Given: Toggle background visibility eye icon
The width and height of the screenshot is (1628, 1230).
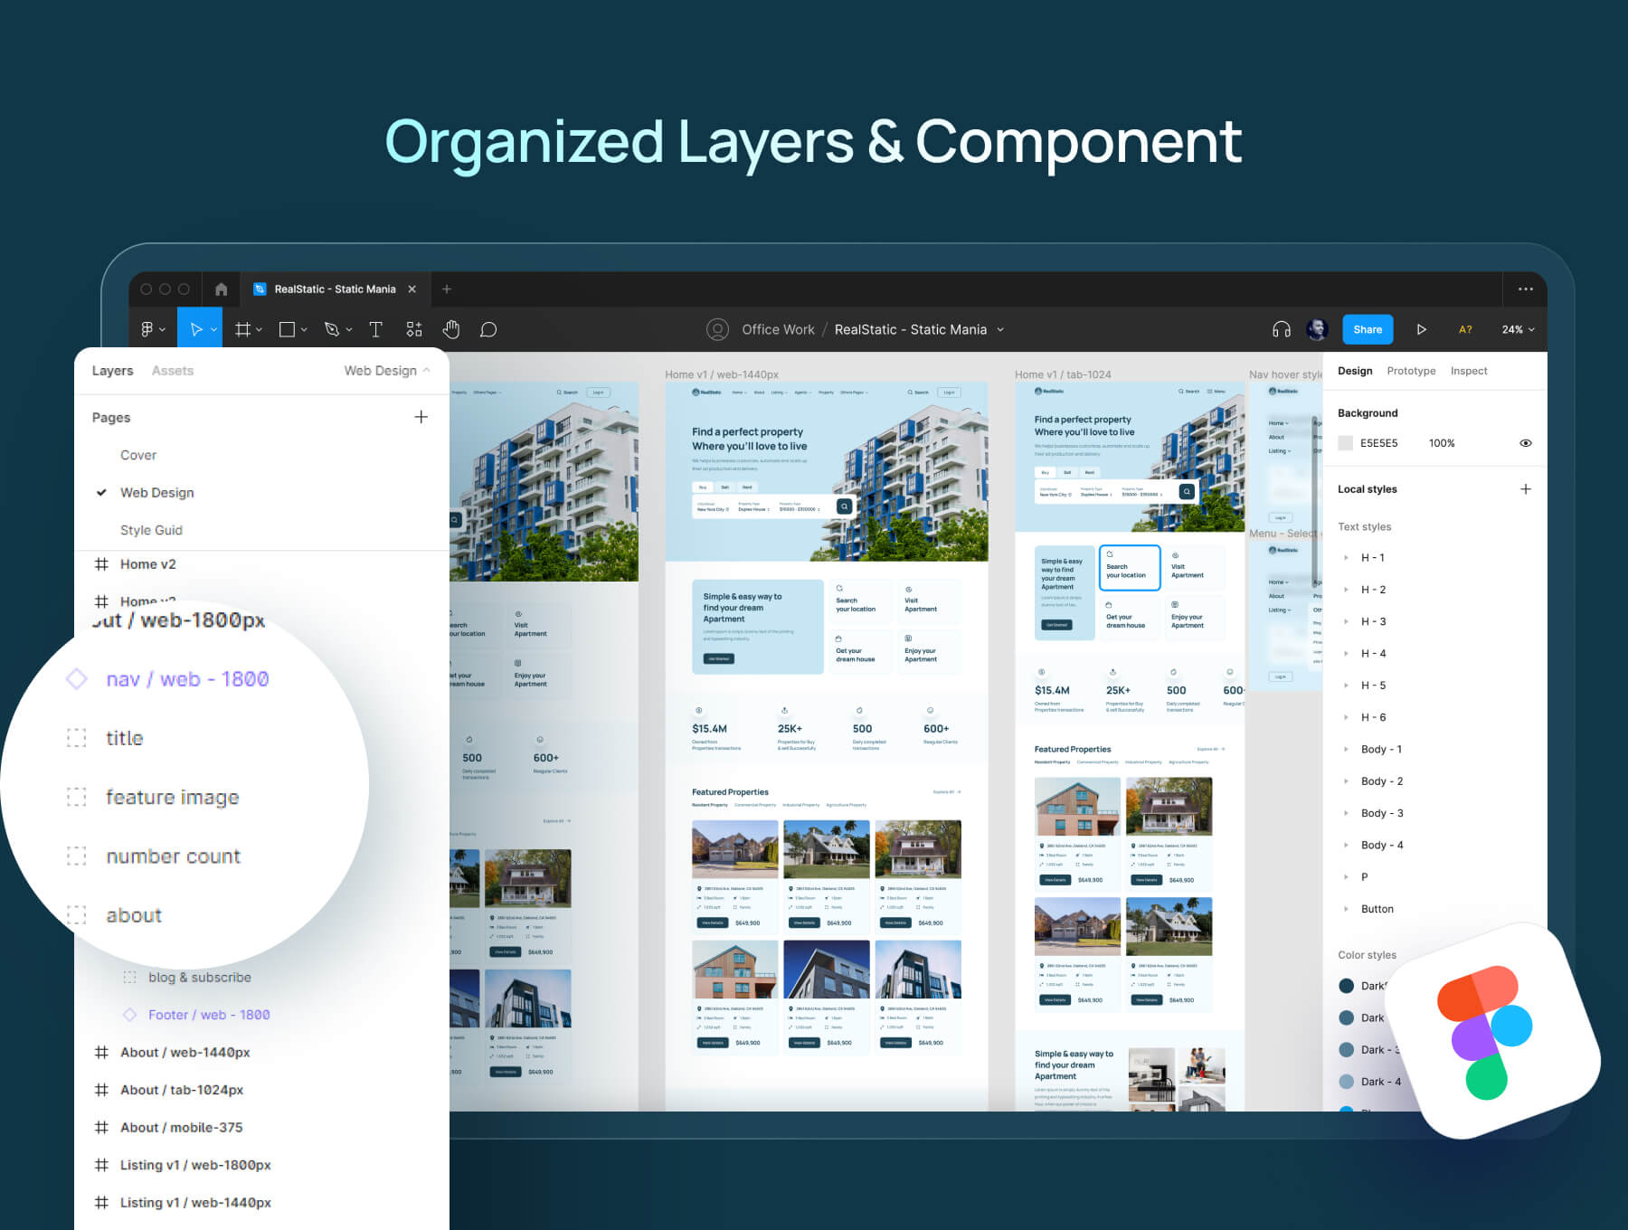Looking at the screenshot, I should click(1525, 443).
